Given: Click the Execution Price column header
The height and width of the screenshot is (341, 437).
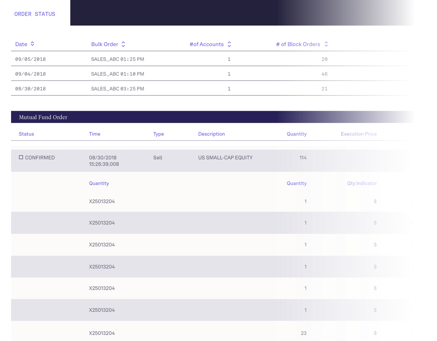Looking at the screenshot, I should coord(359,134).
